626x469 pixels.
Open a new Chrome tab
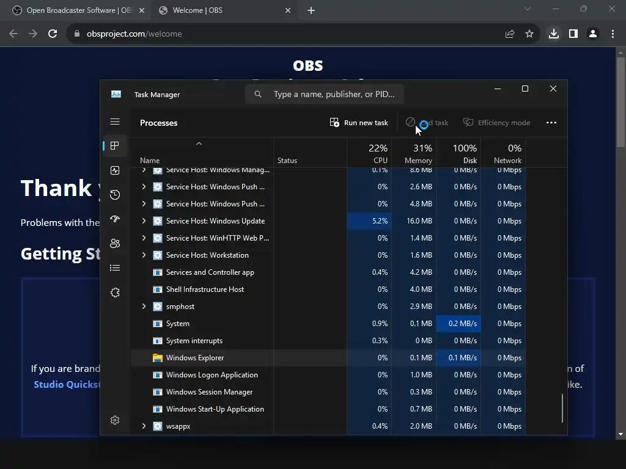311,11
